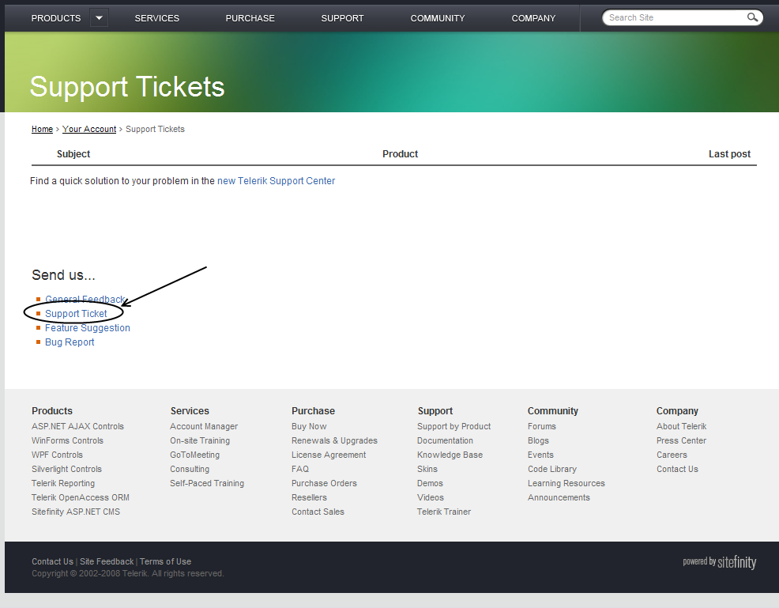Open Skins footer link
Viewport: 779px width, 608px height.
[427, 469]
